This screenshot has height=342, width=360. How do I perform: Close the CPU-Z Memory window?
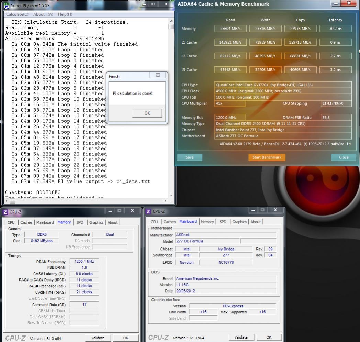pyautogui.click(x=132, y=210)
